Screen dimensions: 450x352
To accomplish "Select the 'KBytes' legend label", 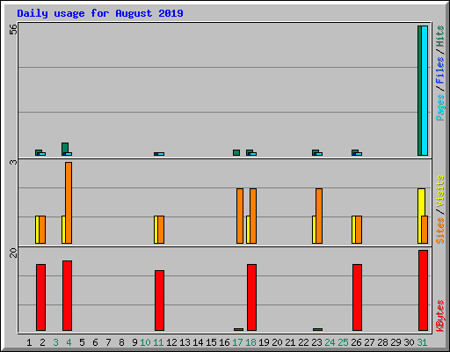I will coord(440,316).
